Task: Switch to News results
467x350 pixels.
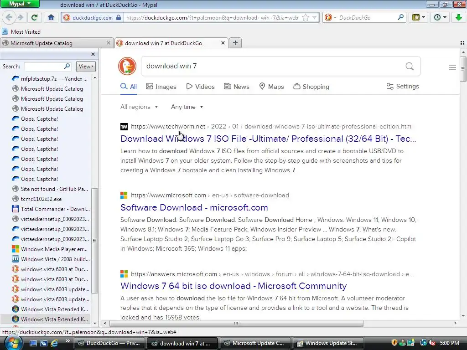Action: click(x=237, y=87)
